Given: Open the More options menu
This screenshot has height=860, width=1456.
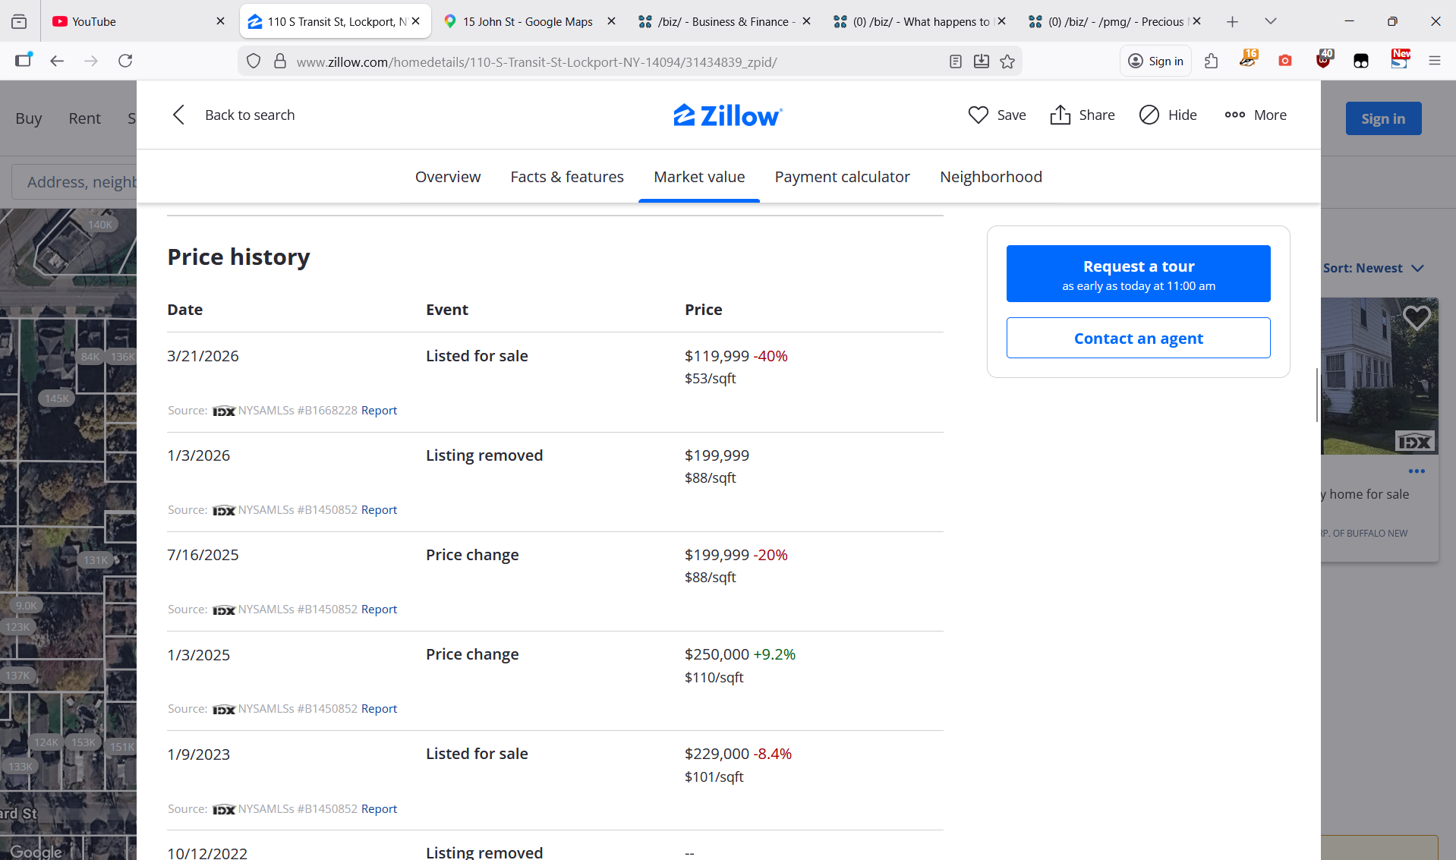Looking at the screenshot, I should (x=1255, y=115).
